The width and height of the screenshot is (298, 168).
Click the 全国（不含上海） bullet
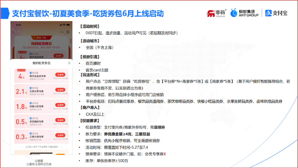pos(100,48)
